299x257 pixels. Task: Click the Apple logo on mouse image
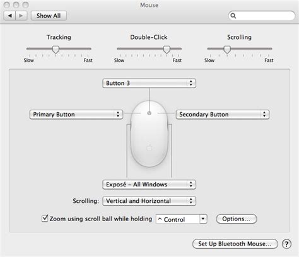149,147
